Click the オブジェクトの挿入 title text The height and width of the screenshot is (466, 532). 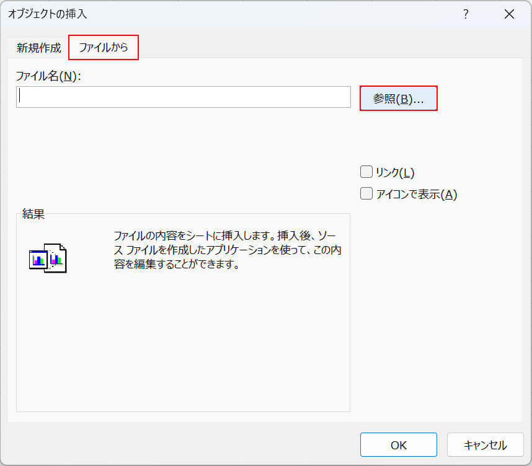47,14
